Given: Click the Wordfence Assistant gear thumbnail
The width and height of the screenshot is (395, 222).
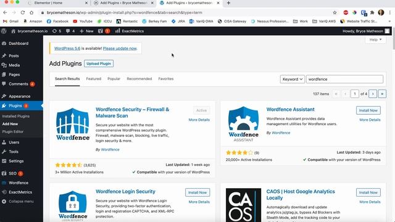Looking at the screenshot, I should pyautogui.click(x=243, y=124).
